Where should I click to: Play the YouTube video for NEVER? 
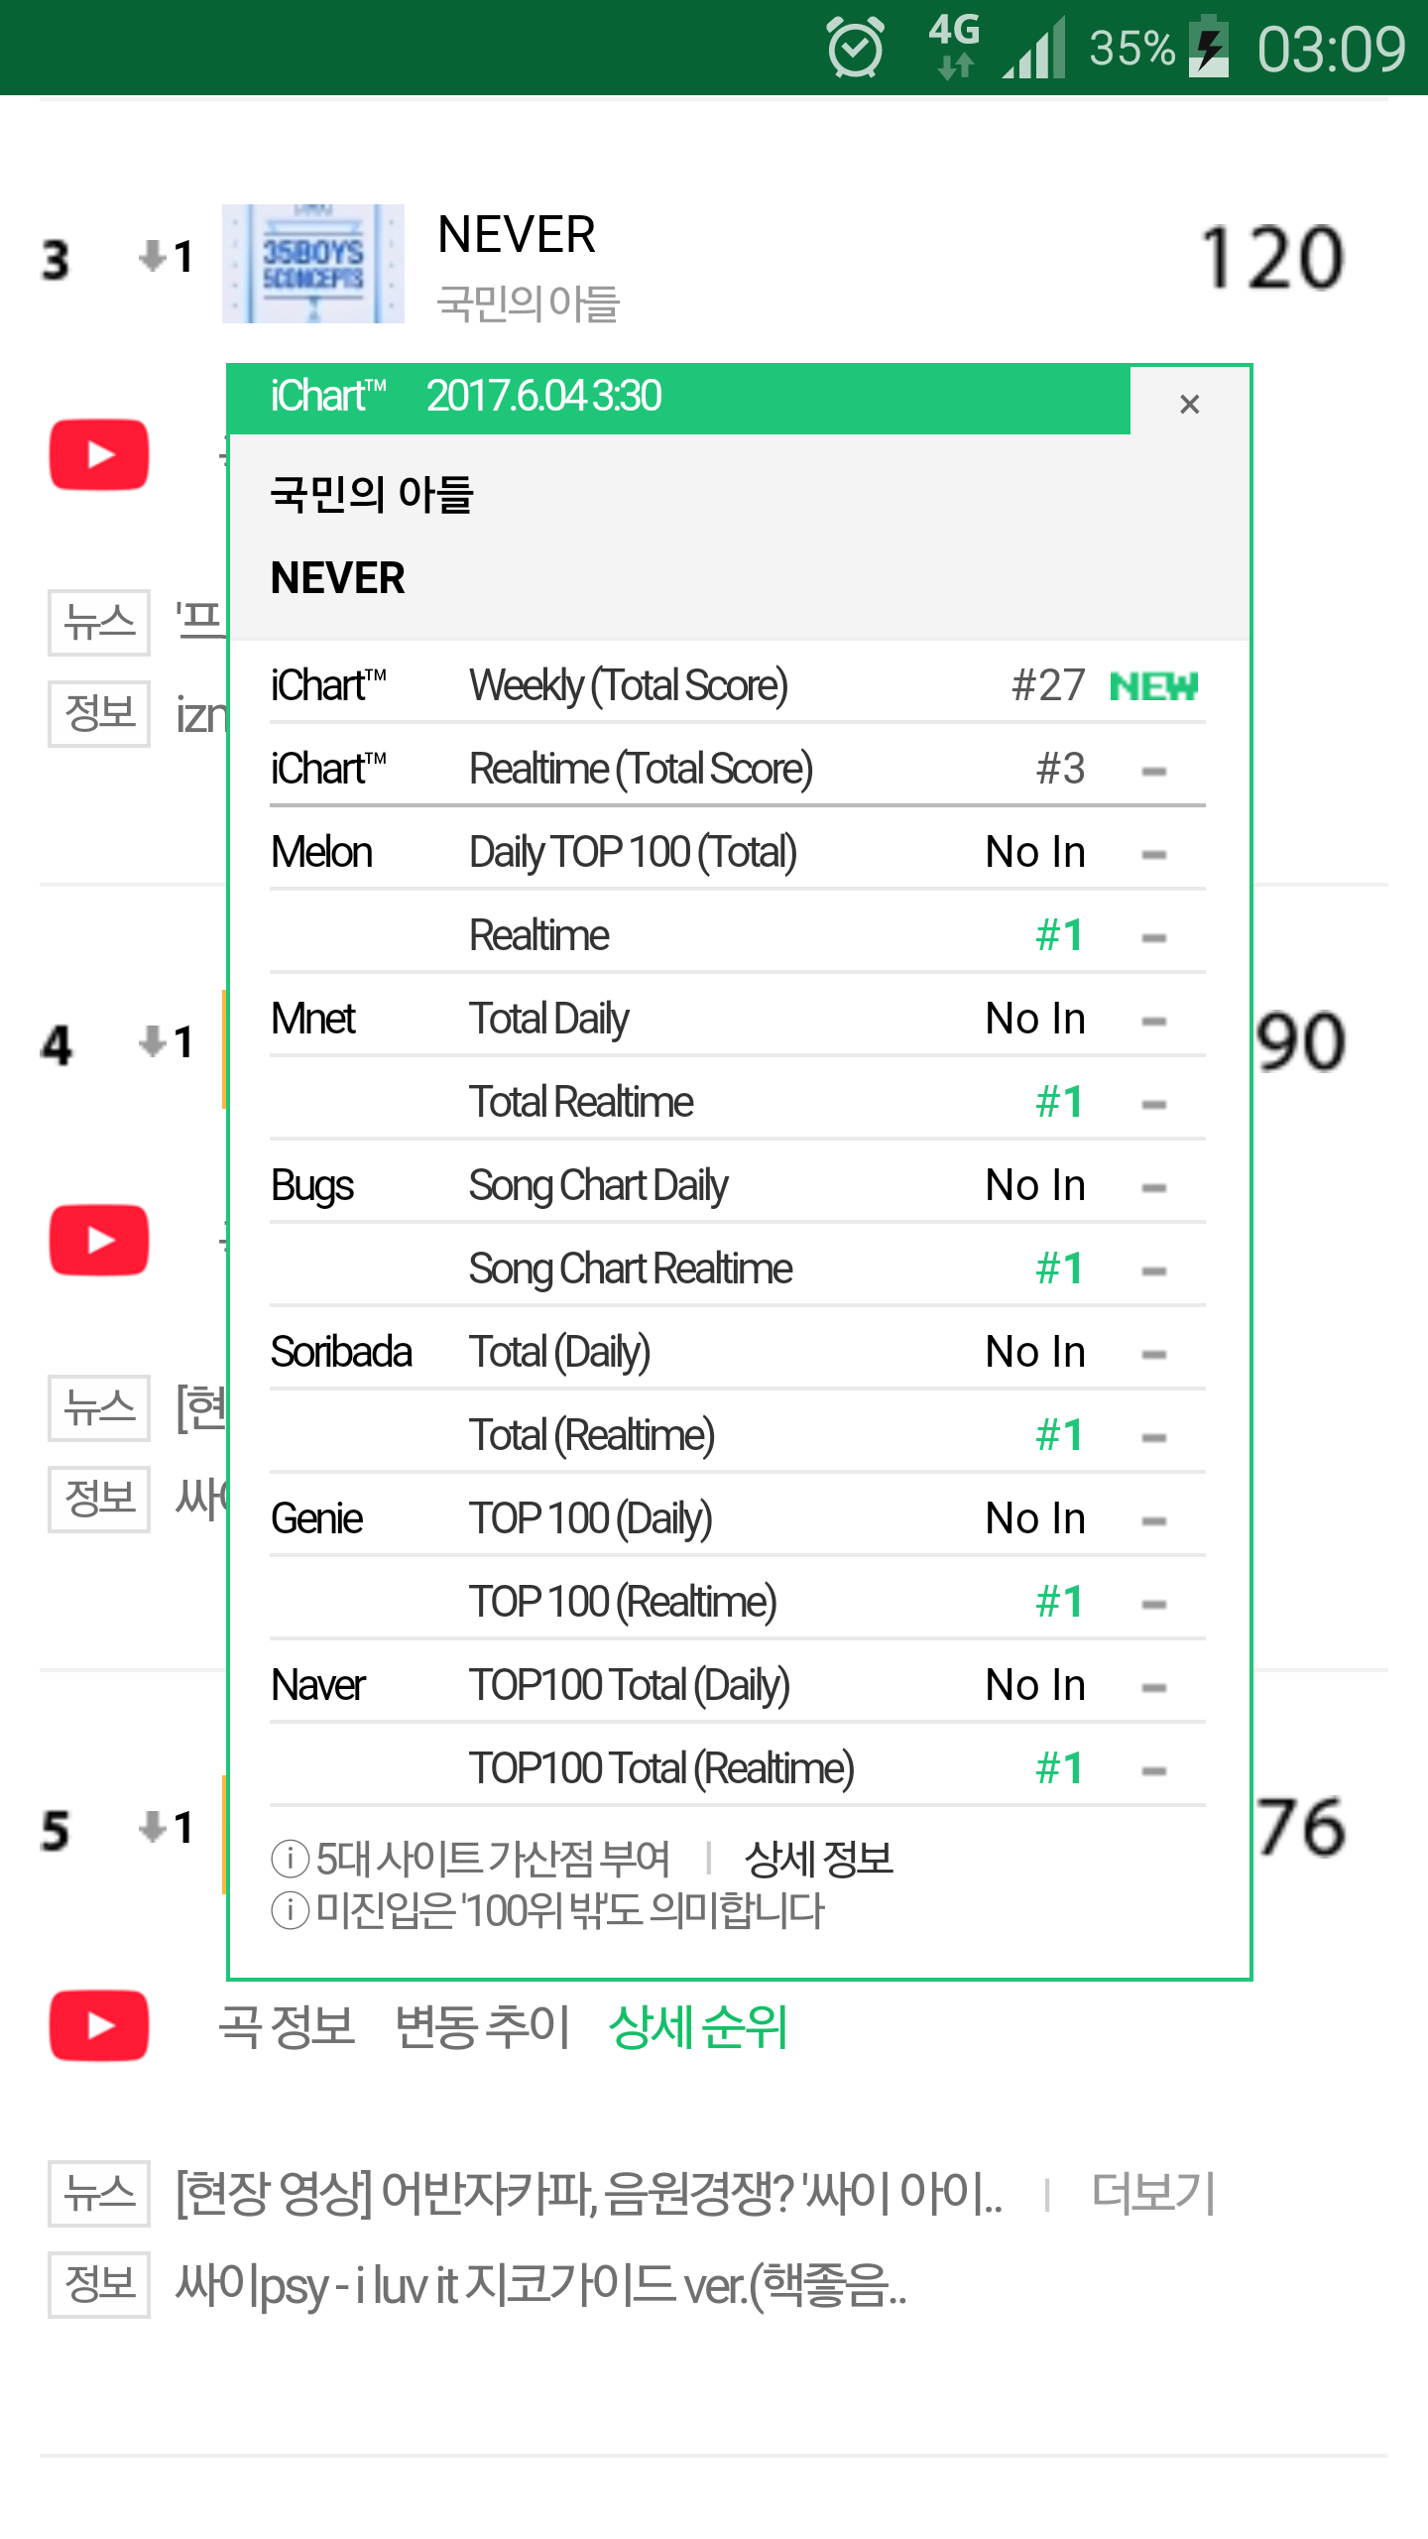[x=99, y=455]
